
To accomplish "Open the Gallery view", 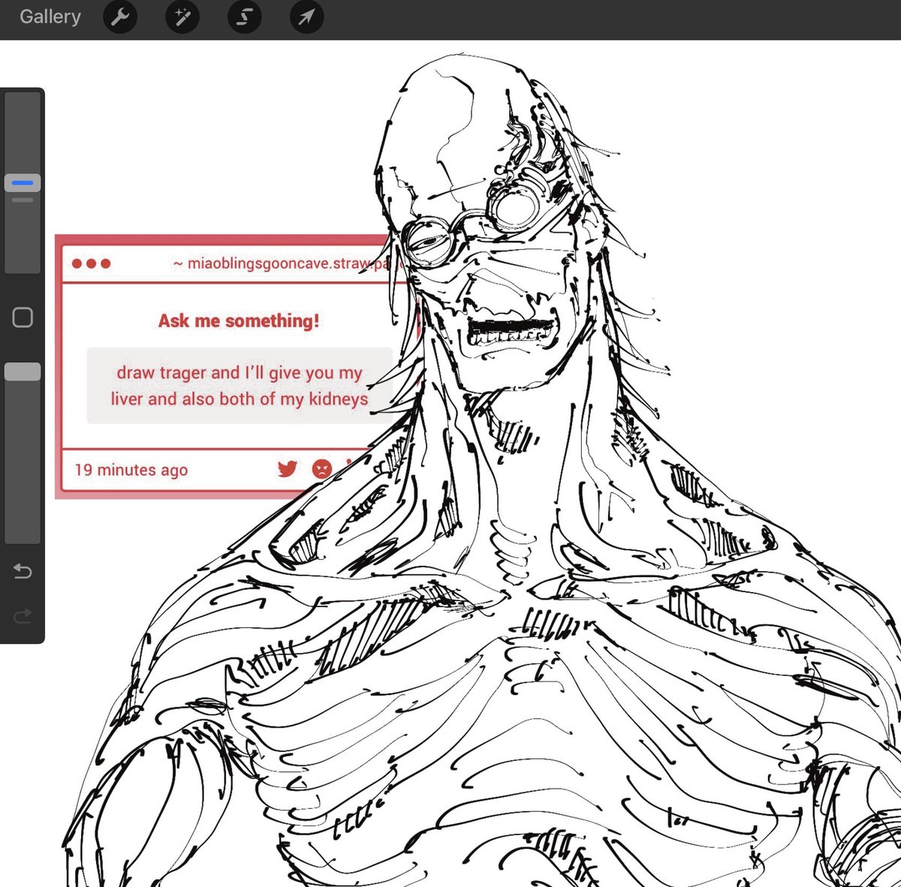I will click(50, 17).
